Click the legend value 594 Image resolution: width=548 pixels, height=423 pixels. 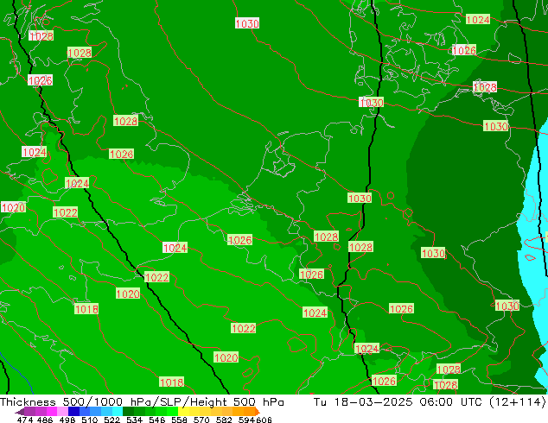[246, 420]
